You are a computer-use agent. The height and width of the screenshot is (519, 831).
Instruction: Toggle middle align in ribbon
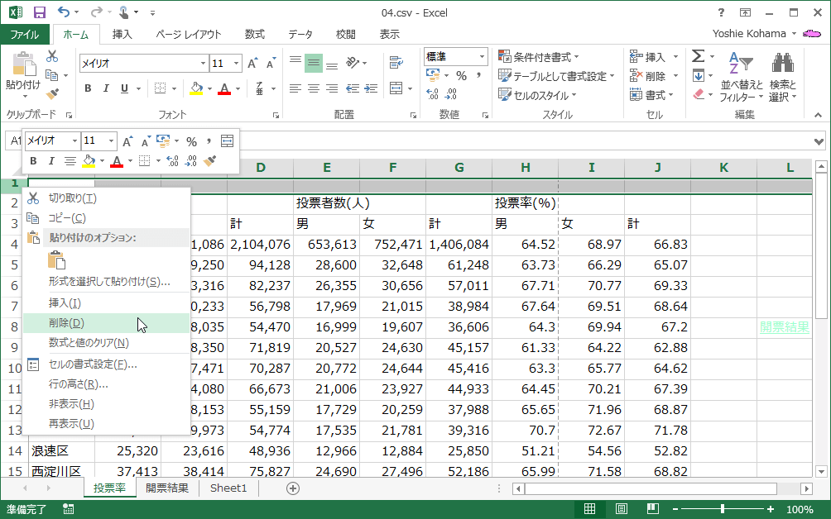pyautogui.click(x=314, y=64)
